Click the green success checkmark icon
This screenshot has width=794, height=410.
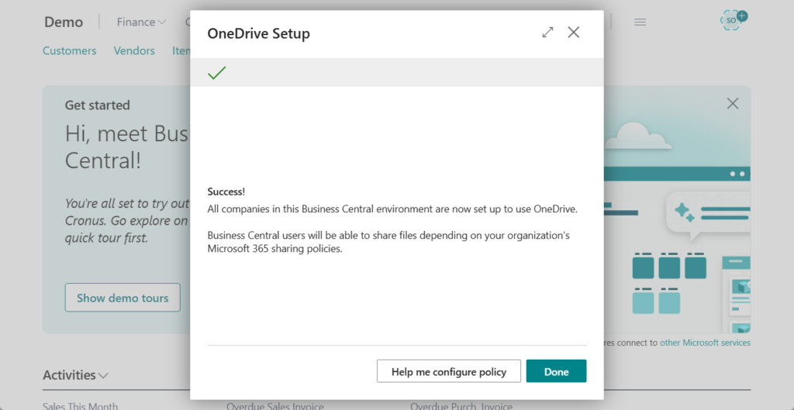click(217, 73)
